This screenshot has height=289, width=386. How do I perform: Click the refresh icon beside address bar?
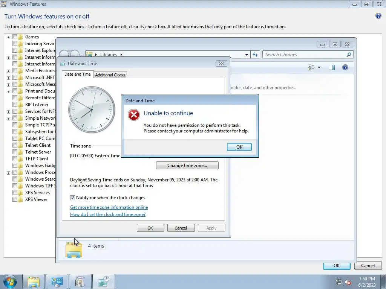pyautogui.click(x=255, y=55)
